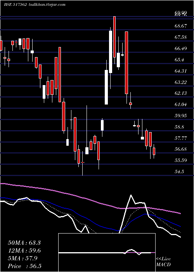Click the 55.59 price axis label
Viewport: 194px width, 272px height.
click(x=181, y=160)
